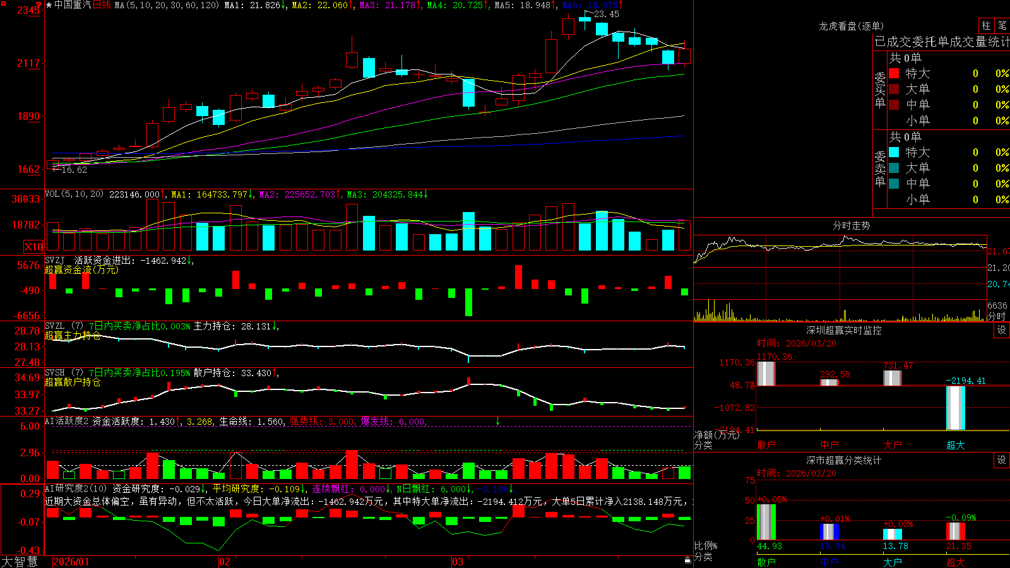The height and width of the screenshot is (568, 1010).
Task: Click the 超赢主力持仓 label
Action: (73, 335)
